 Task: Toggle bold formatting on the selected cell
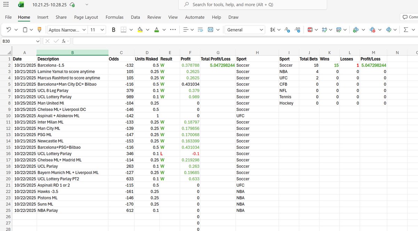click(x=113, y=30)
